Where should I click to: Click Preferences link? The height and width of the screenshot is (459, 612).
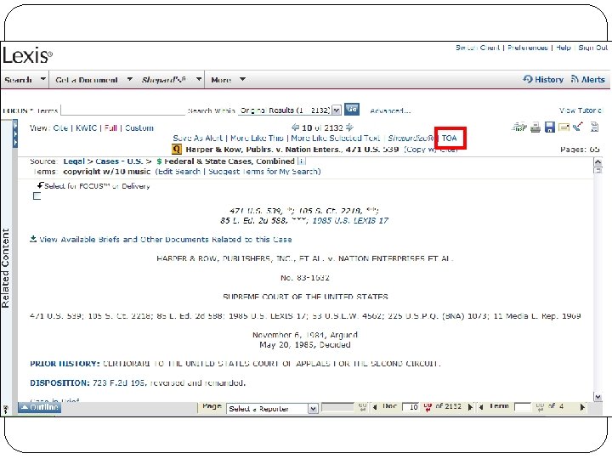point(528,48)
